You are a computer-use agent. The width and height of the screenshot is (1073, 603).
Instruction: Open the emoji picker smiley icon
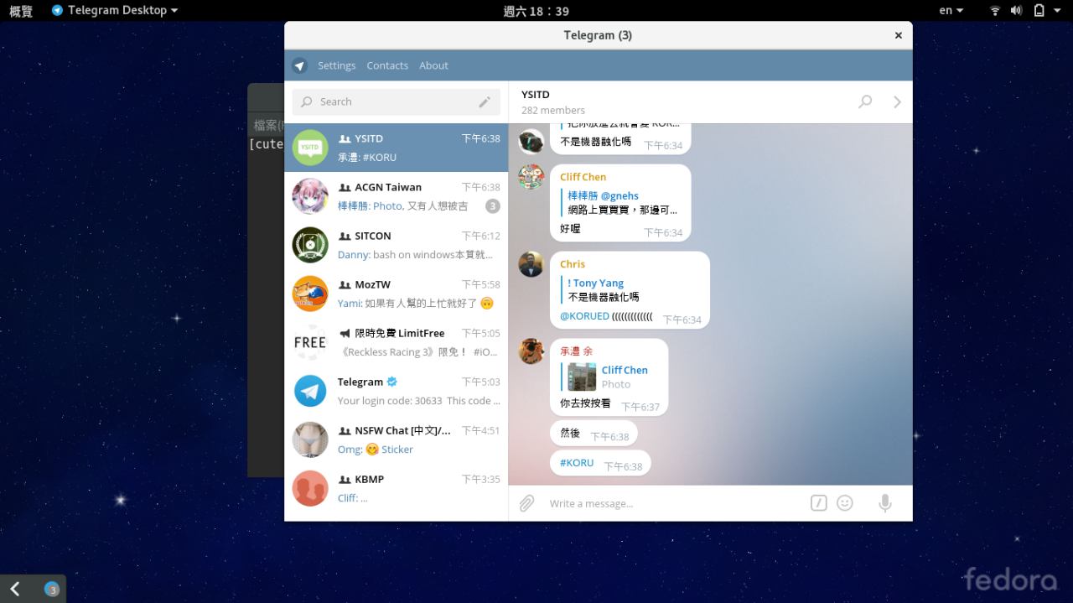coord(845,503)
